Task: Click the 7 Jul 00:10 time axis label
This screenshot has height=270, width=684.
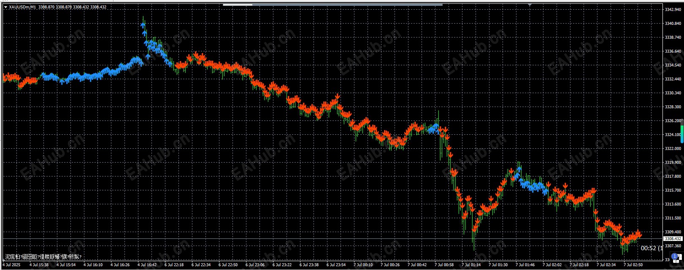Action: pos(363,265)
